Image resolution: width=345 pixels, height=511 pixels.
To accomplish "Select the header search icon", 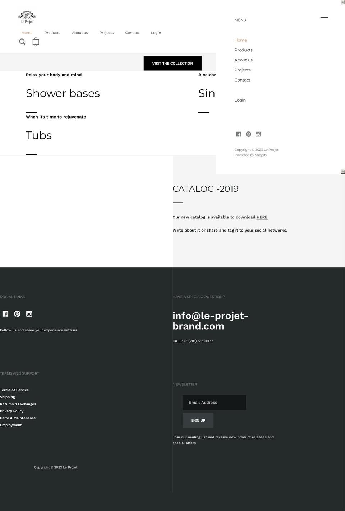I will [22, 42].
